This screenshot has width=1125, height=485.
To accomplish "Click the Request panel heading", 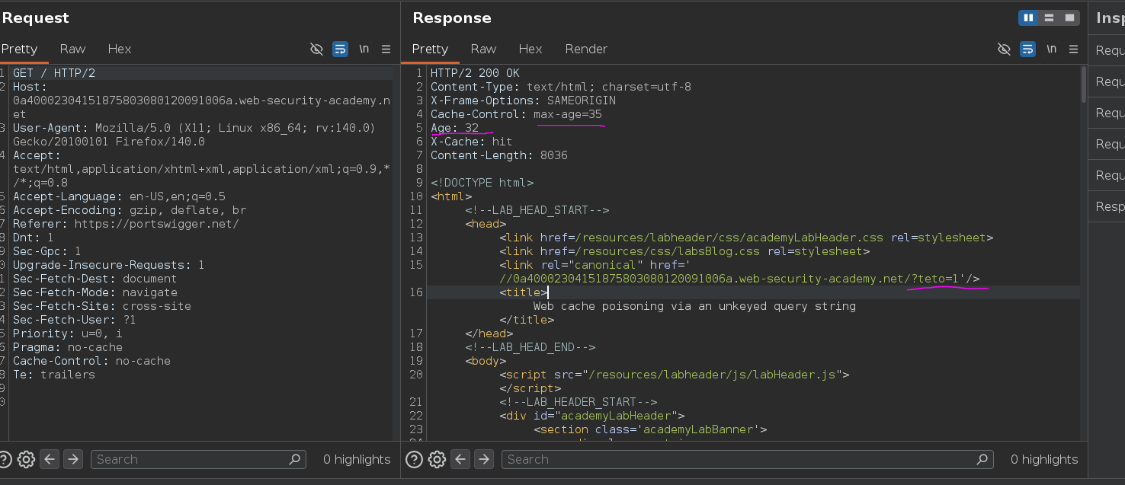I will point(35,18).
